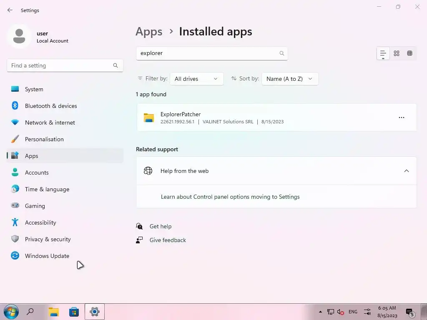Screen dimensions: 427x320
Task: Open Network & internet settings
Action: tap(65, 122)
